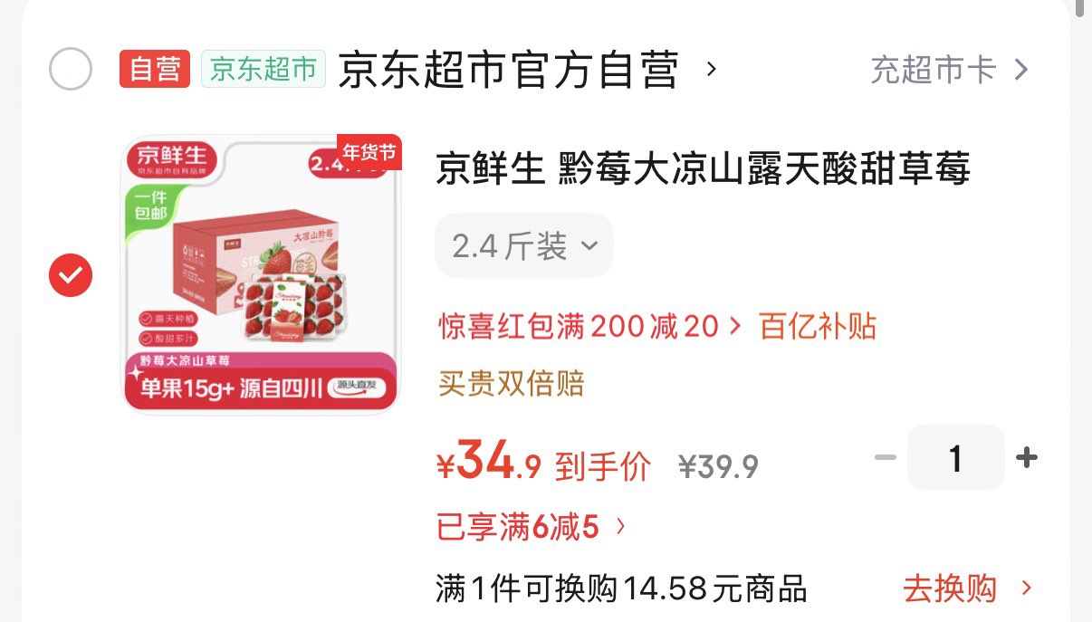Click the 年货节 badge on product image
Image resolution: width=1092 pixels, height=622 pixels.
369,152
